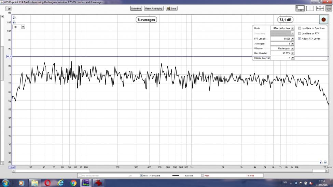The width and height of the screenshot is (333, 187).
Task: Click the RTA trace line style sample
Action: click(x=176, y=175)
